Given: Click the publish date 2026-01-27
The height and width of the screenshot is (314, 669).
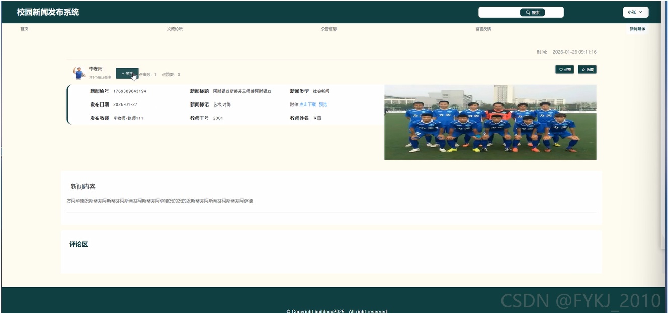Looking at the screenshot, I should (x=125, y=104).
